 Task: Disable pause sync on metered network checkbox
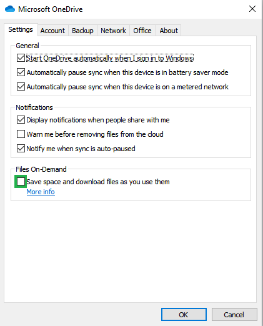pos(21,87)
